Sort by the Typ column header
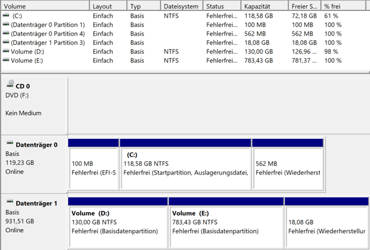370x250 pixels. pos(144,7)
